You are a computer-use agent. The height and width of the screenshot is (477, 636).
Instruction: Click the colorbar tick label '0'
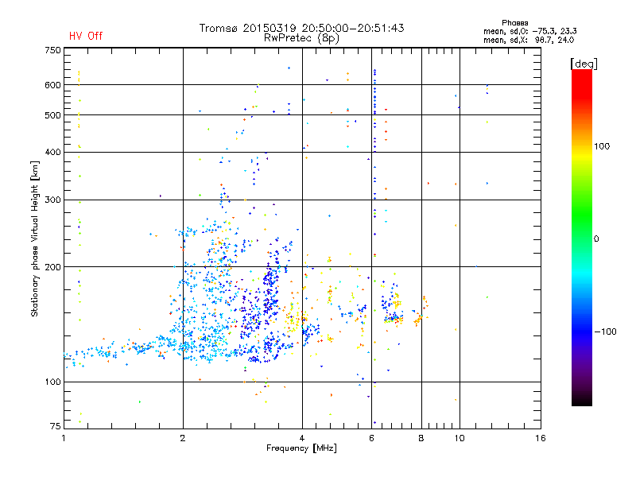tap(596, 239)
